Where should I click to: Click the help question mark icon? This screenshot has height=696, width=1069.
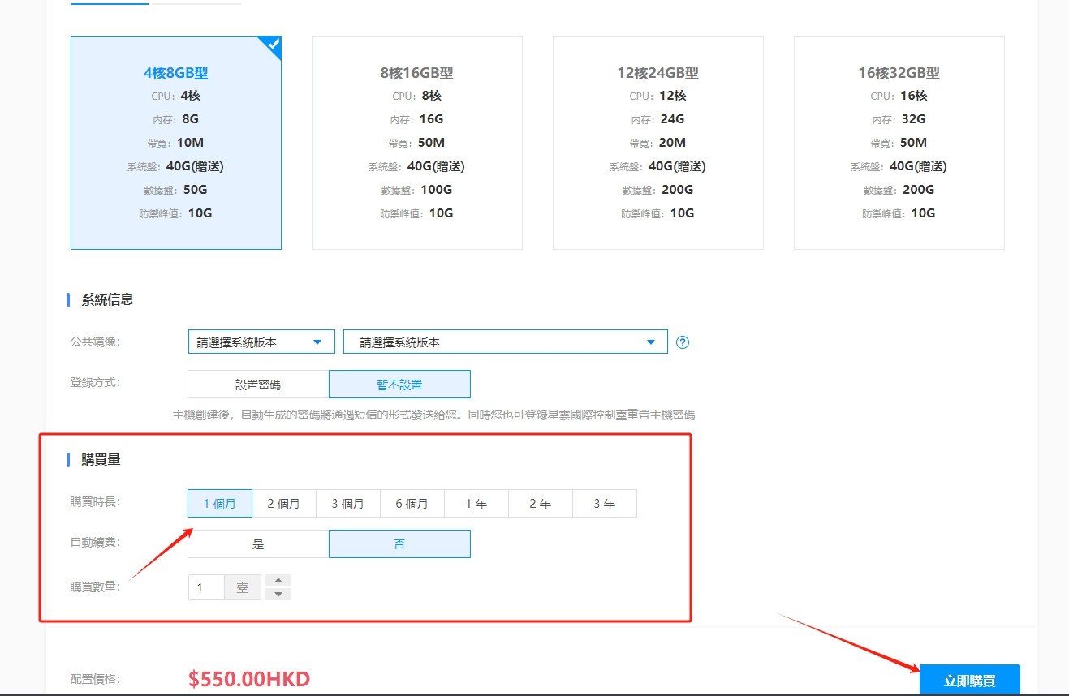[x=683, y=342]
